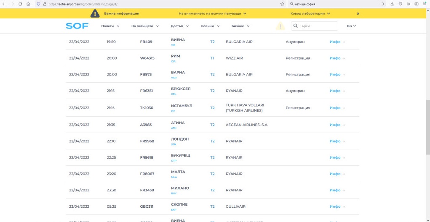Click the shield tracking protection icon
This screenshot has height=222, width=430.
click(38, 4)
